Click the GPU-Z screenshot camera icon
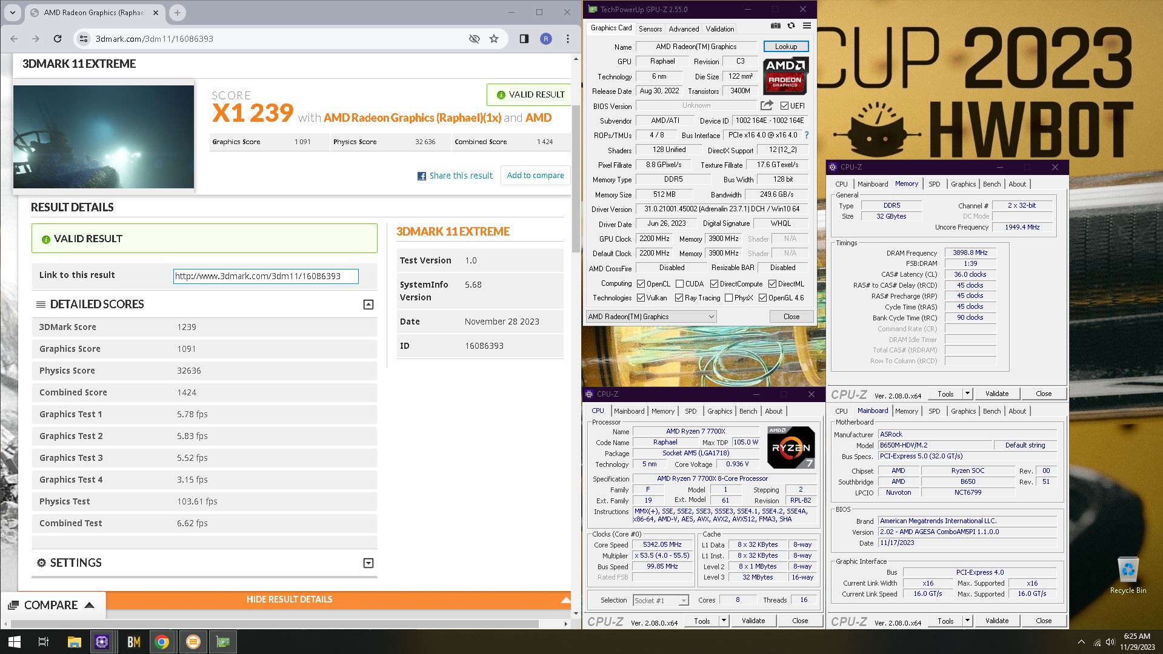1163x654 pixels. point(775,26)
